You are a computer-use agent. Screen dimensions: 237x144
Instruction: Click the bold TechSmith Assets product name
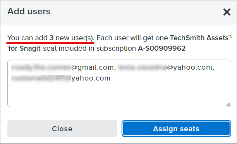click(199, 38)
